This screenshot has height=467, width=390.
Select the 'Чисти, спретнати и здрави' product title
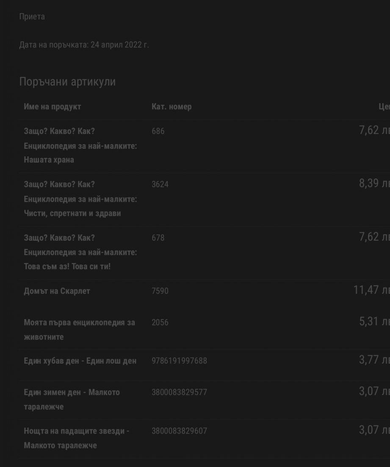[x=80, y=199]
